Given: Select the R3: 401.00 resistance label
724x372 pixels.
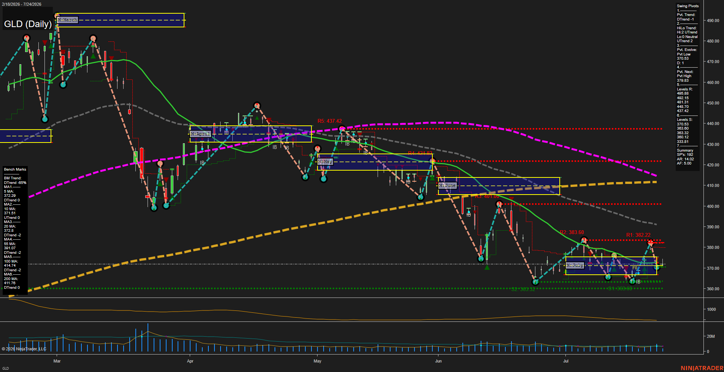Looking at the screenshot, I should tap(487, 196).
